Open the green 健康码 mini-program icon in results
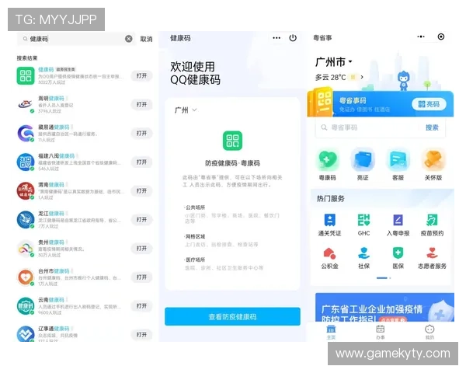Screen dimensions: 466x373 pos(26,75)
